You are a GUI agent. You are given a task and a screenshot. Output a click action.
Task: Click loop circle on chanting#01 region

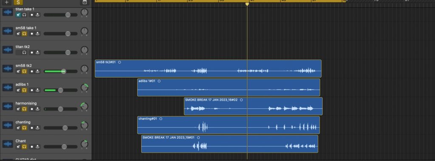pos(161,119)
